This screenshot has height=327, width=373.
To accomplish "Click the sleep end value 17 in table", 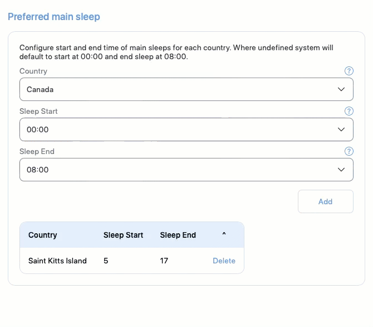I will (x=164, y=261).
